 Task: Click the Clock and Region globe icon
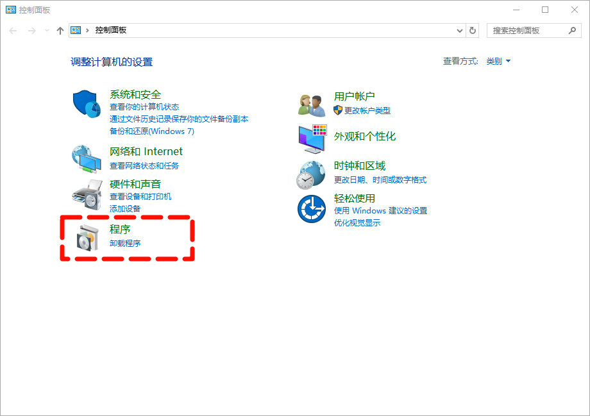point(311,175)
